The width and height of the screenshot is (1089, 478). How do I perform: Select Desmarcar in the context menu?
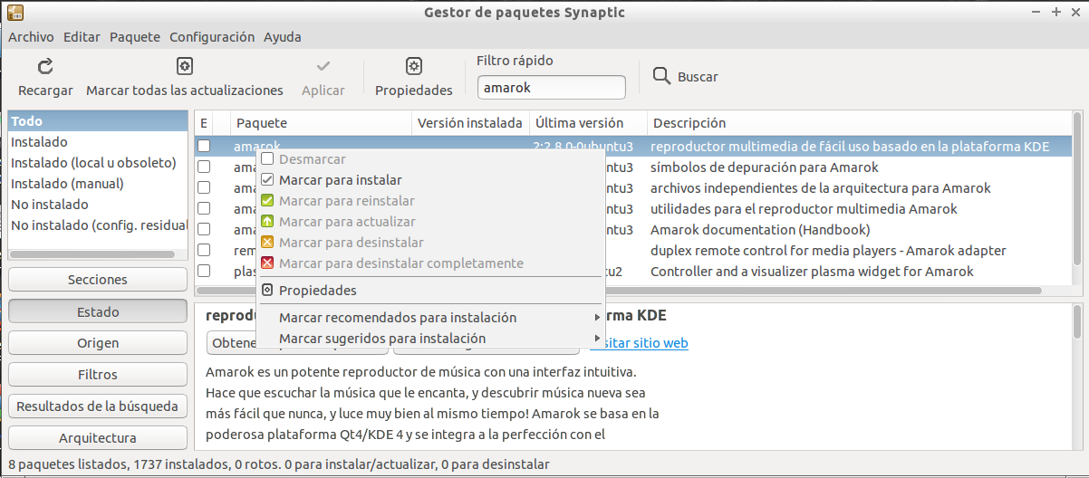(x=430, y=159)
